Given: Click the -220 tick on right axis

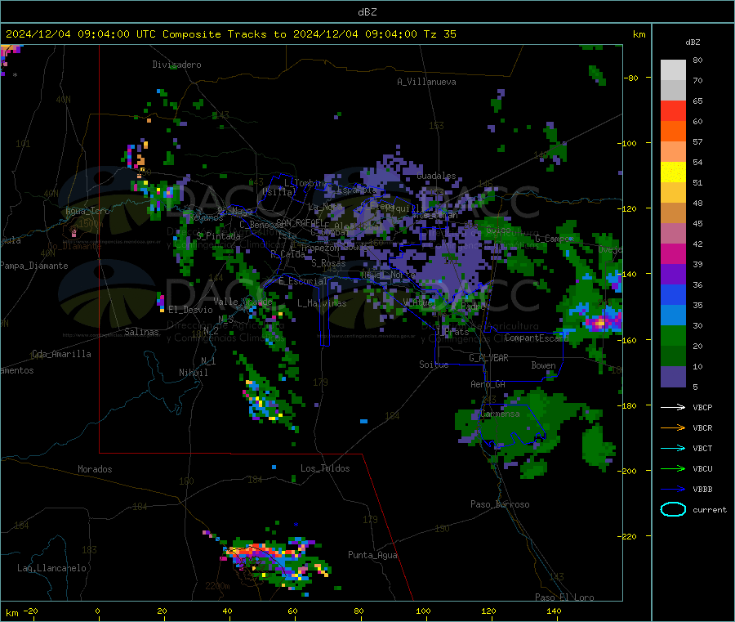Looking at the screenshot, I should pos(628,536).
